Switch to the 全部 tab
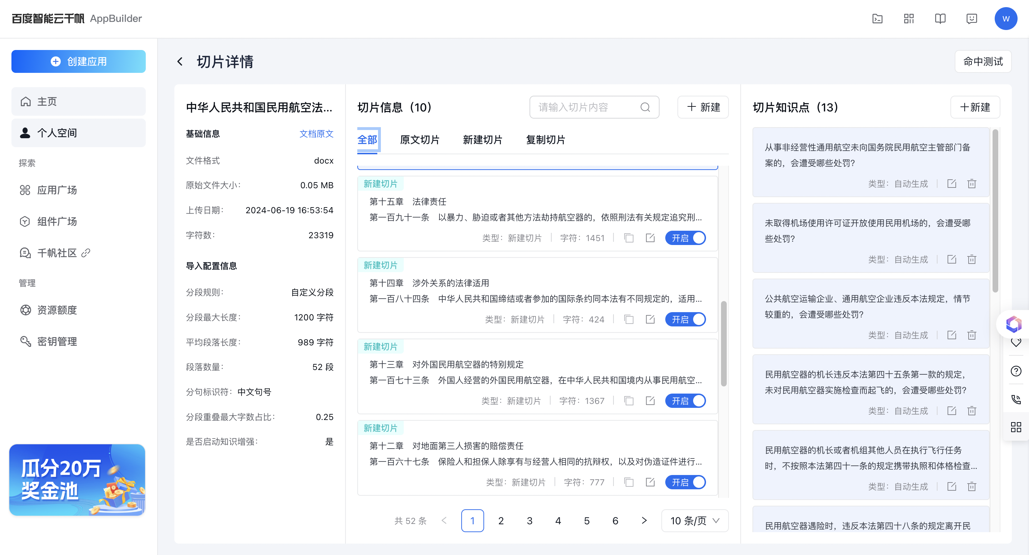 [367, 140]
